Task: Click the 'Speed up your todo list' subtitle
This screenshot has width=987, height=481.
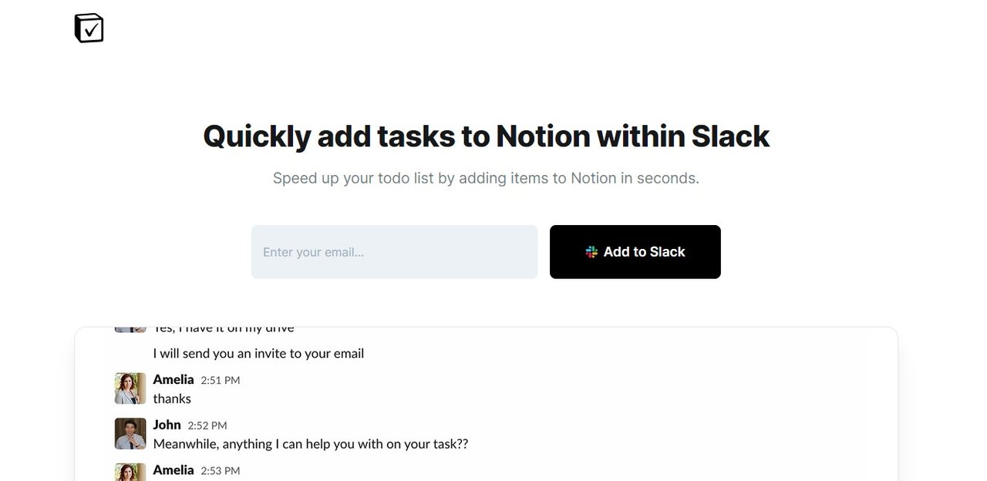Action: 486,178
